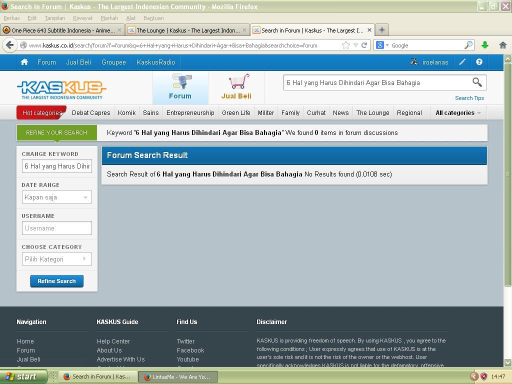Open the Family category

point(290,112)
